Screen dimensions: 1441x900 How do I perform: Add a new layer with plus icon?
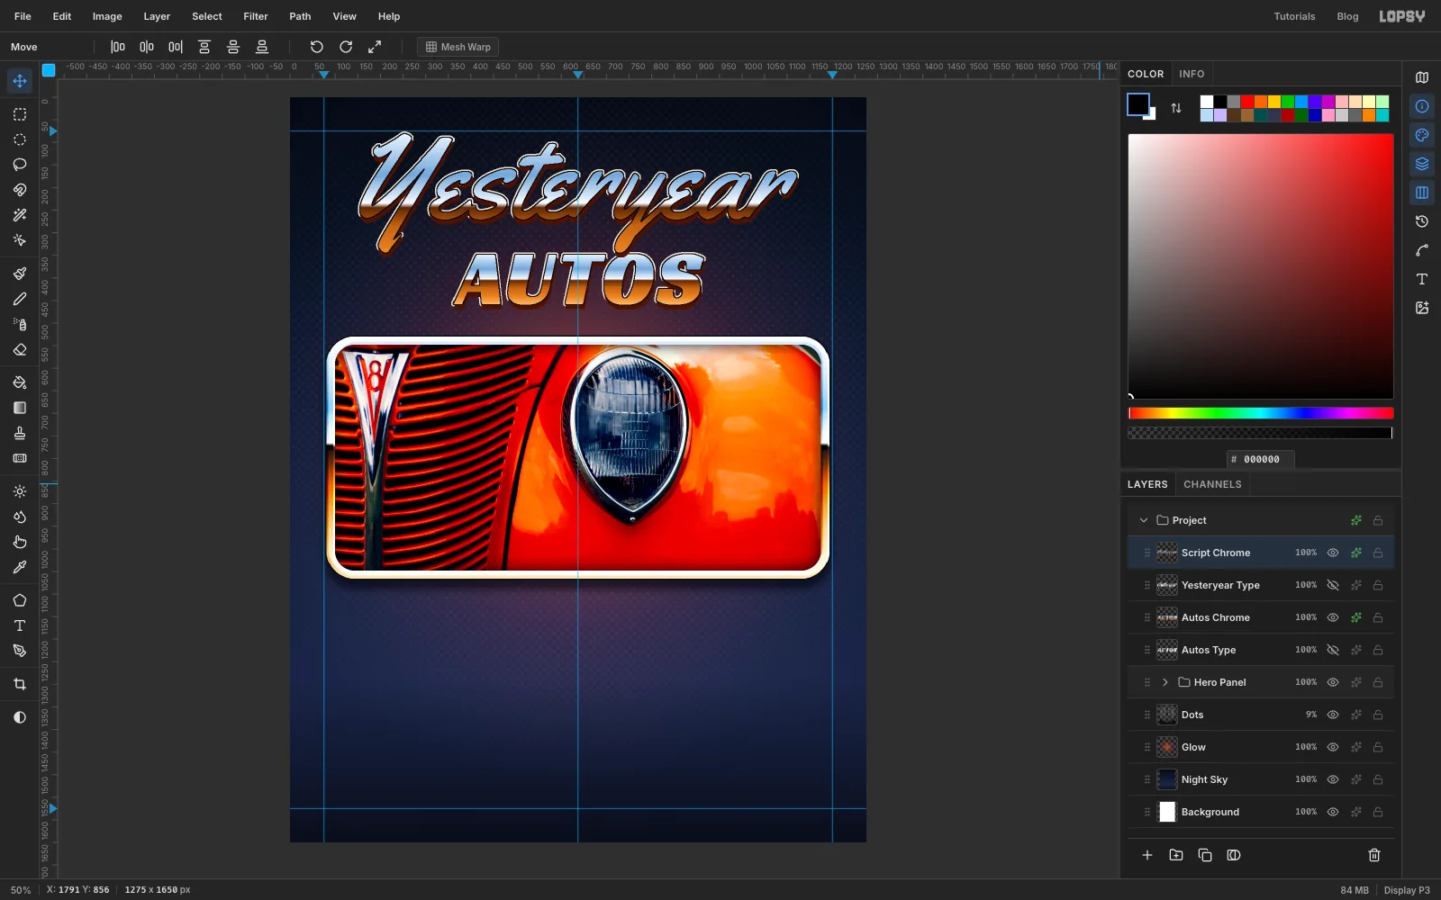point(1147,855)
